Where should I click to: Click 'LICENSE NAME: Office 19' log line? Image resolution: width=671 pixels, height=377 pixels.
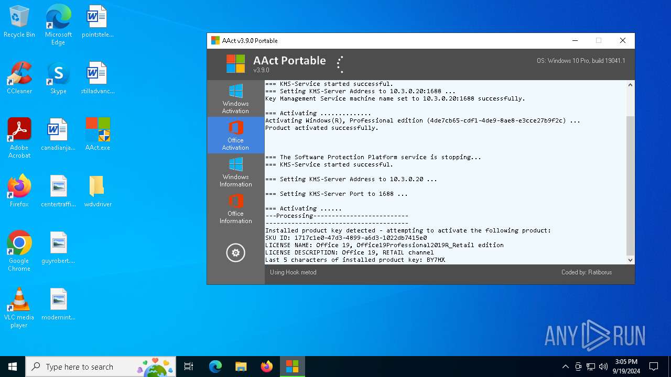(384, 245)
